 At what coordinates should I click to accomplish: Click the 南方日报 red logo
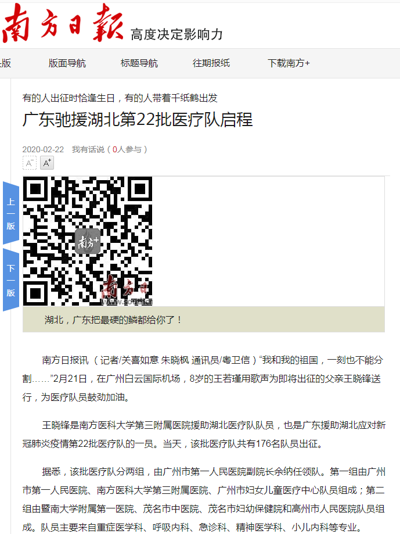tap(62, 24)
